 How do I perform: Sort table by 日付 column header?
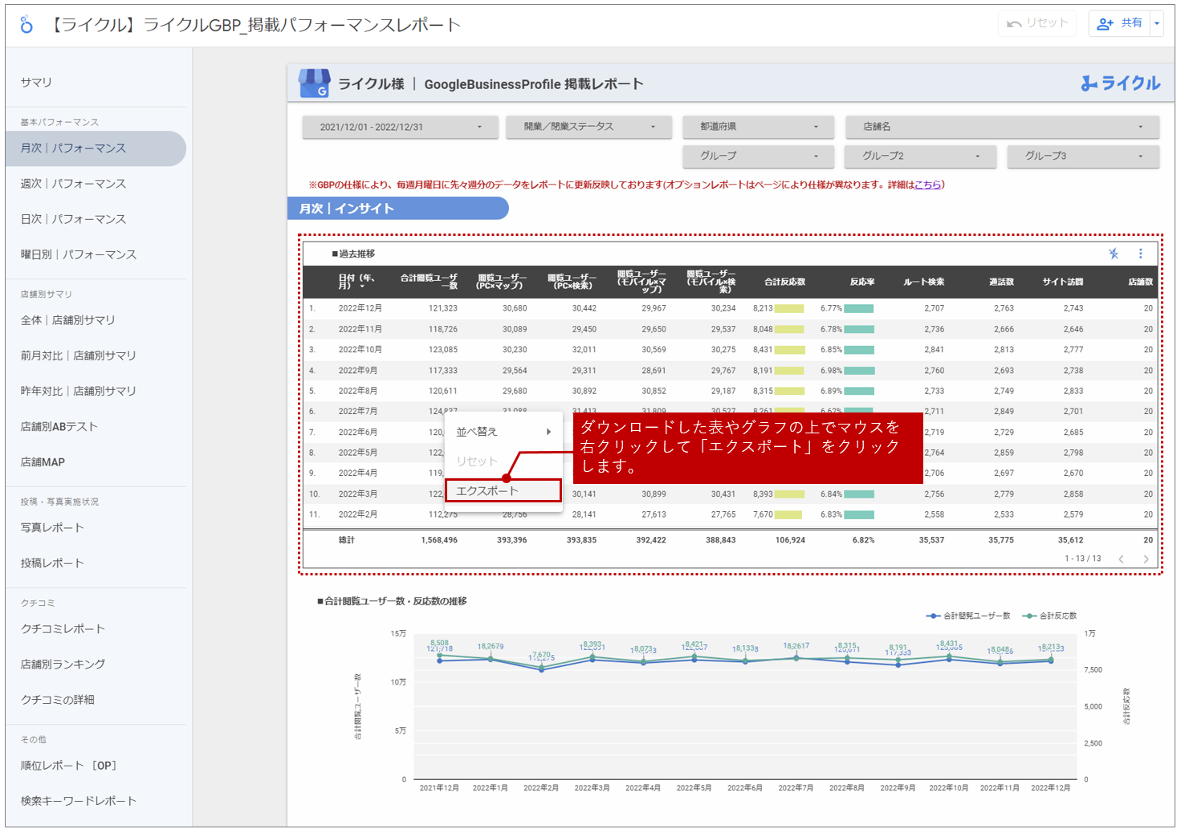(x=356, y=282)
